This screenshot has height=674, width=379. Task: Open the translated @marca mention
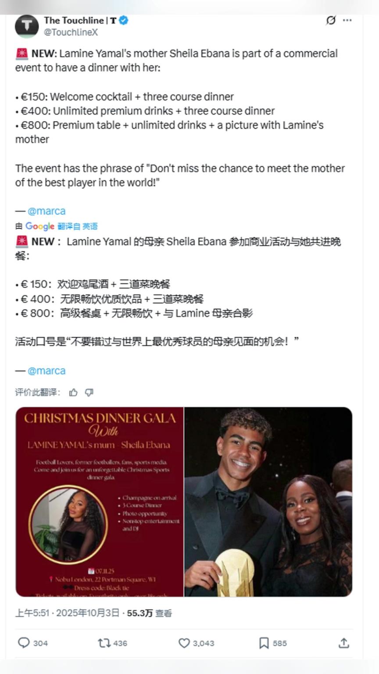point(46,371)
